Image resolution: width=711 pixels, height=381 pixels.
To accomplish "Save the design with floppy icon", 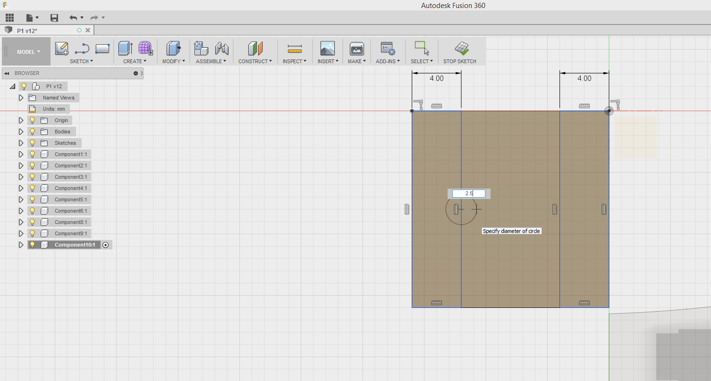I will [x=54, y=18].
